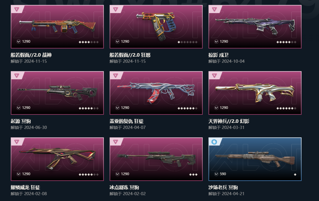This screenshot has width=319, height=201.
Task: Click the upgrade level diamonds on 天界神兵//2.0 幻影
Action: [286, 108]
